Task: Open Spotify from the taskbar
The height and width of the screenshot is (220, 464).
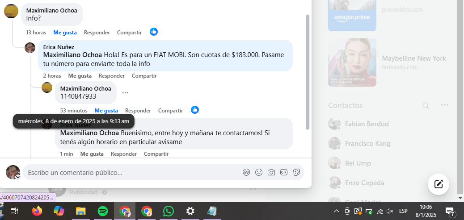Action: pyautogui.click(x=103, y=211)
